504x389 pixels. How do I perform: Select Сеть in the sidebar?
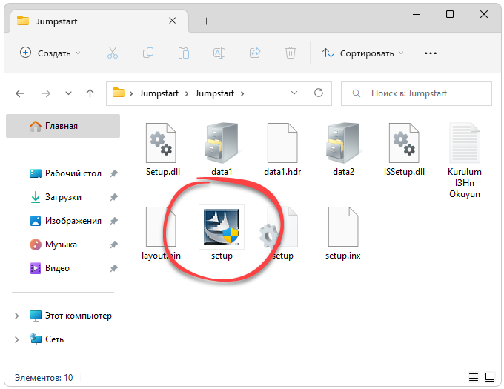pyautogui.click(x=46, y=339)
